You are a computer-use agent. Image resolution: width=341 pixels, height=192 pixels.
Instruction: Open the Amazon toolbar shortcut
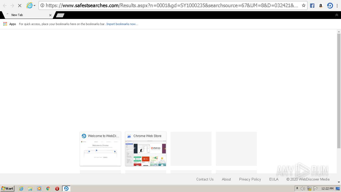tap(321, 6)
